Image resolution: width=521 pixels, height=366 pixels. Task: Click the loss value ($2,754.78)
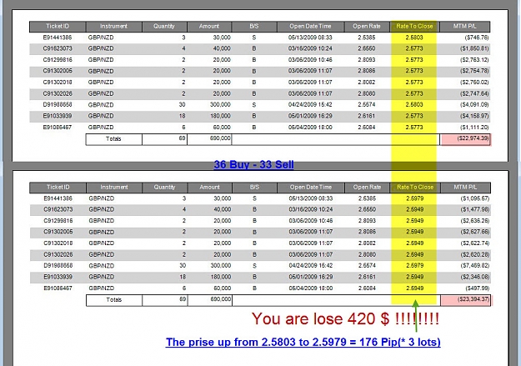(x=474, y=71)
